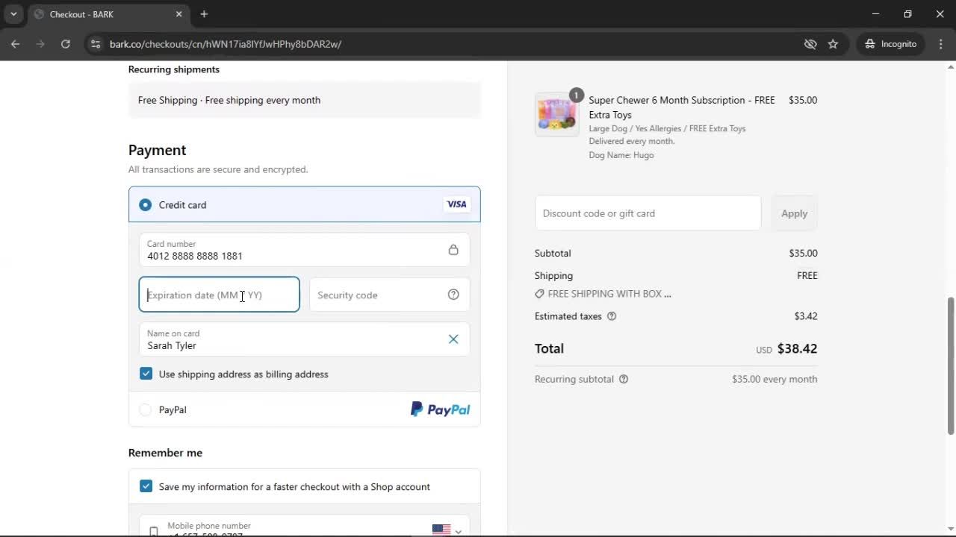Click the Discount code or gift card field

point(648,213)
